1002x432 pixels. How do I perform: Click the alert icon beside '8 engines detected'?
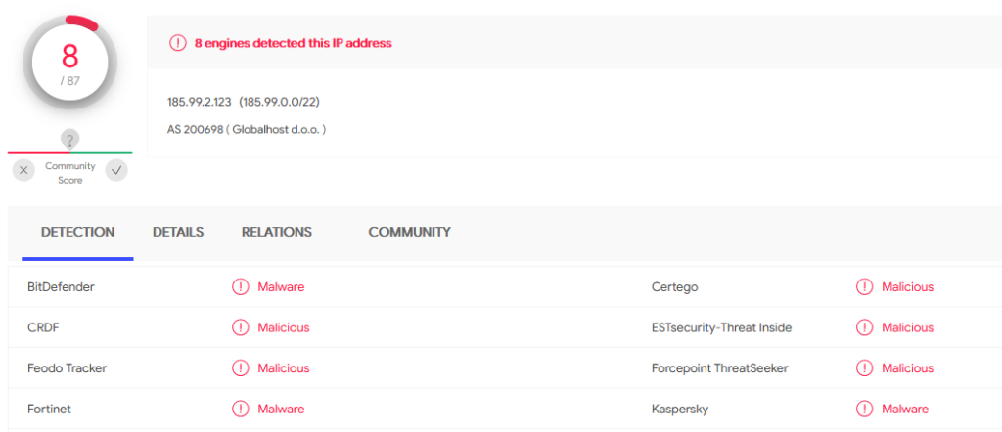tap(177, 43)
